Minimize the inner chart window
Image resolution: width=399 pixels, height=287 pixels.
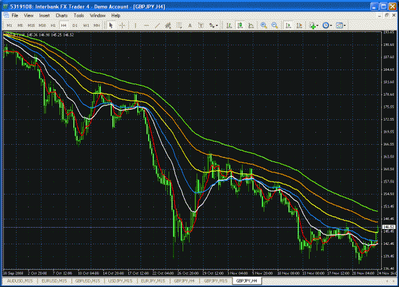pyautogui.click(x=379, y=15)
